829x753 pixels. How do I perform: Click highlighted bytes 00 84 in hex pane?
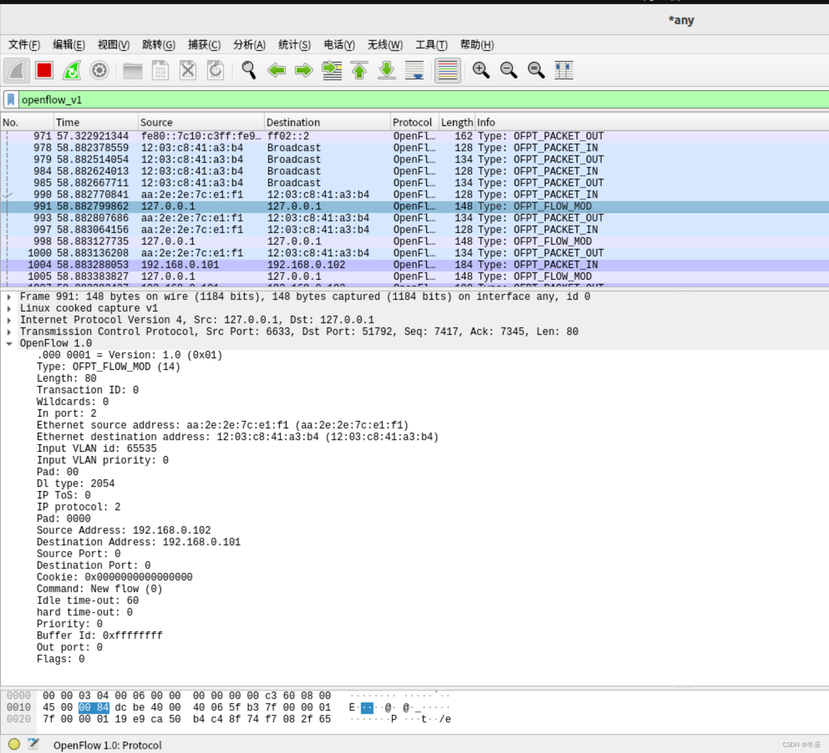coord(94,708)
